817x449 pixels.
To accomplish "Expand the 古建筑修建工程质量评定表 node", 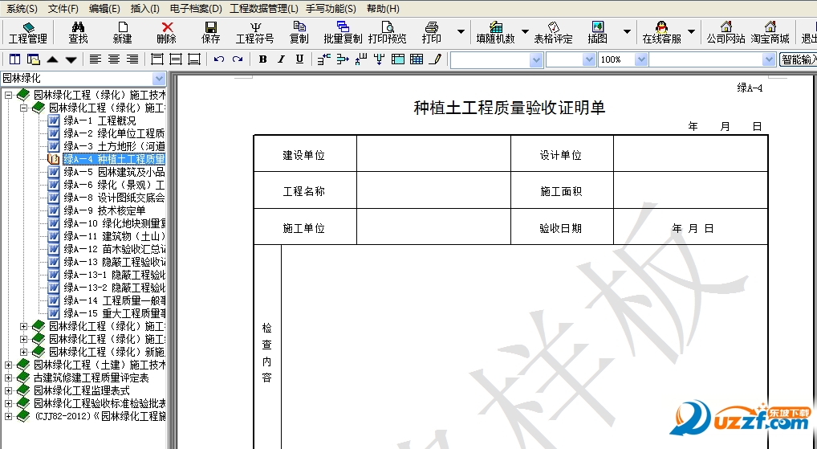I will click(8, 378).
